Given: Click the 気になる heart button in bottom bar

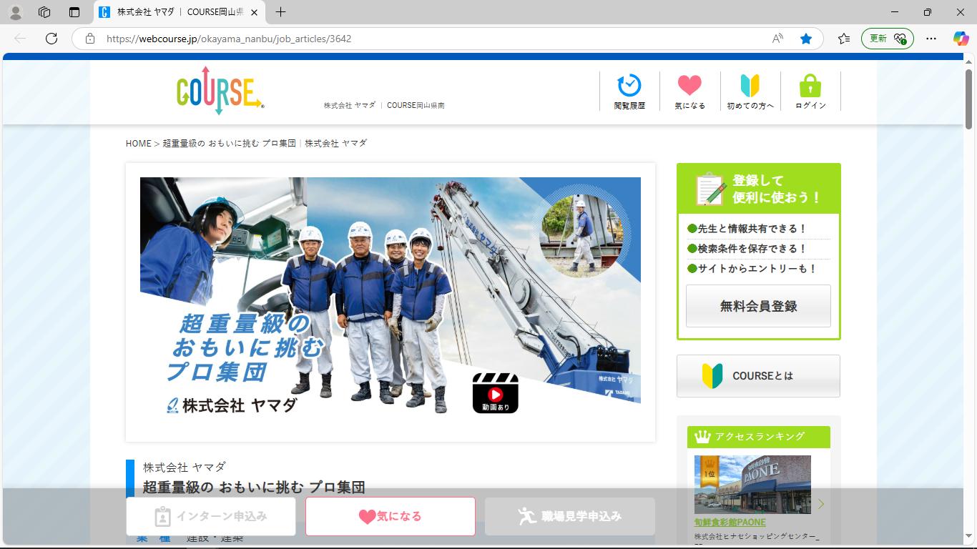Looking at the screenshot, I should pos(391,516).
